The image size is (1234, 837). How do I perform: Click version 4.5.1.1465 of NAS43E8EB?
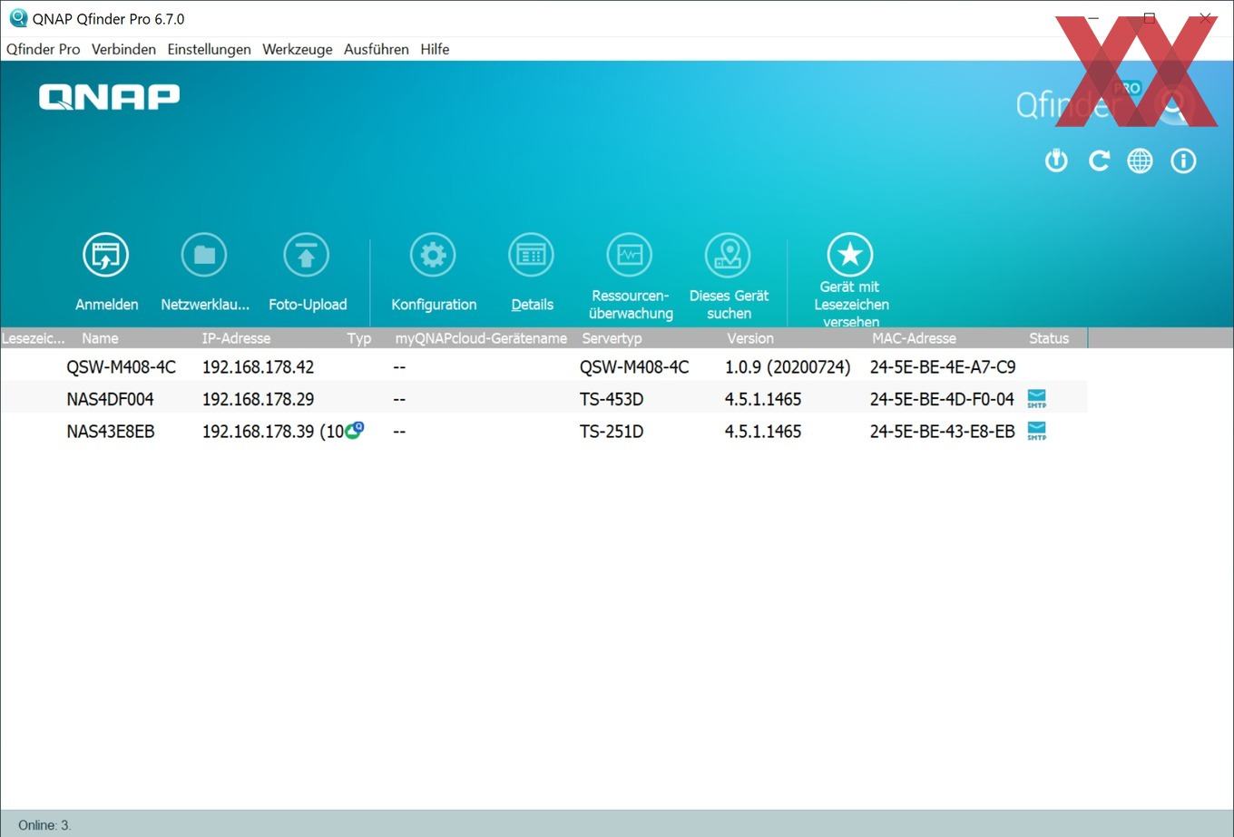click(763, 432)
